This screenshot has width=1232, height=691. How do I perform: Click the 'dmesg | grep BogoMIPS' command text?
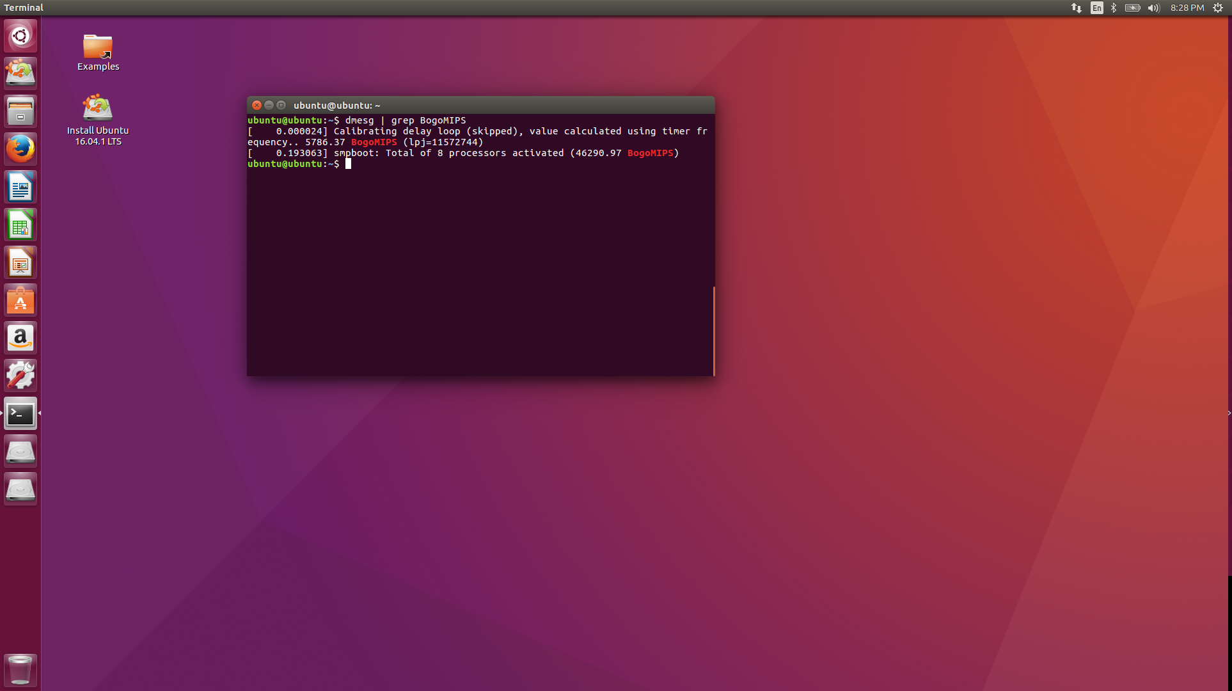[x=406, y=120]
